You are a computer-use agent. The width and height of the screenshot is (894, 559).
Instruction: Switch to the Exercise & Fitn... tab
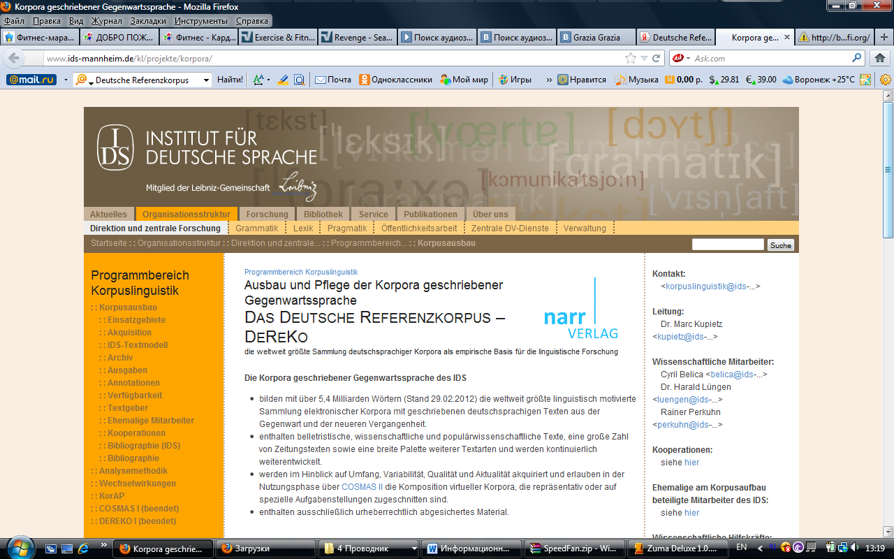point(278,38)
